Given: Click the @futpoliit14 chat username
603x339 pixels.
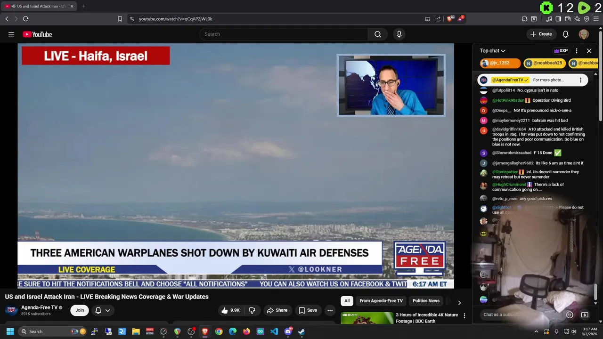Looking at the screenshot, I should tap(504, 90).
